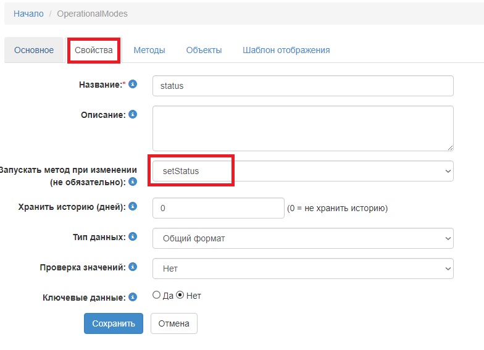
Task: Click info icon next to Название label
Action: click(x=133, y=84)
